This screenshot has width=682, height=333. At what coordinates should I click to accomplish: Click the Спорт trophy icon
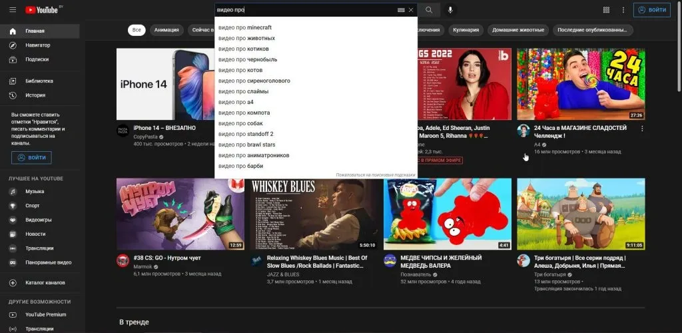tap(13, 206)
